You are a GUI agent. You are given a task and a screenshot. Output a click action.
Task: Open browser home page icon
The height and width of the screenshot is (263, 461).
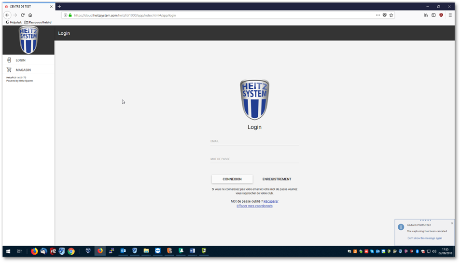pos(30,15)
